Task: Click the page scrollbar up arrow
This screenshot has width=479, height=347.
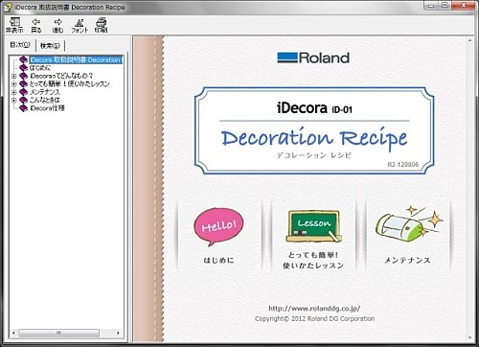Action: coord(469,41)
